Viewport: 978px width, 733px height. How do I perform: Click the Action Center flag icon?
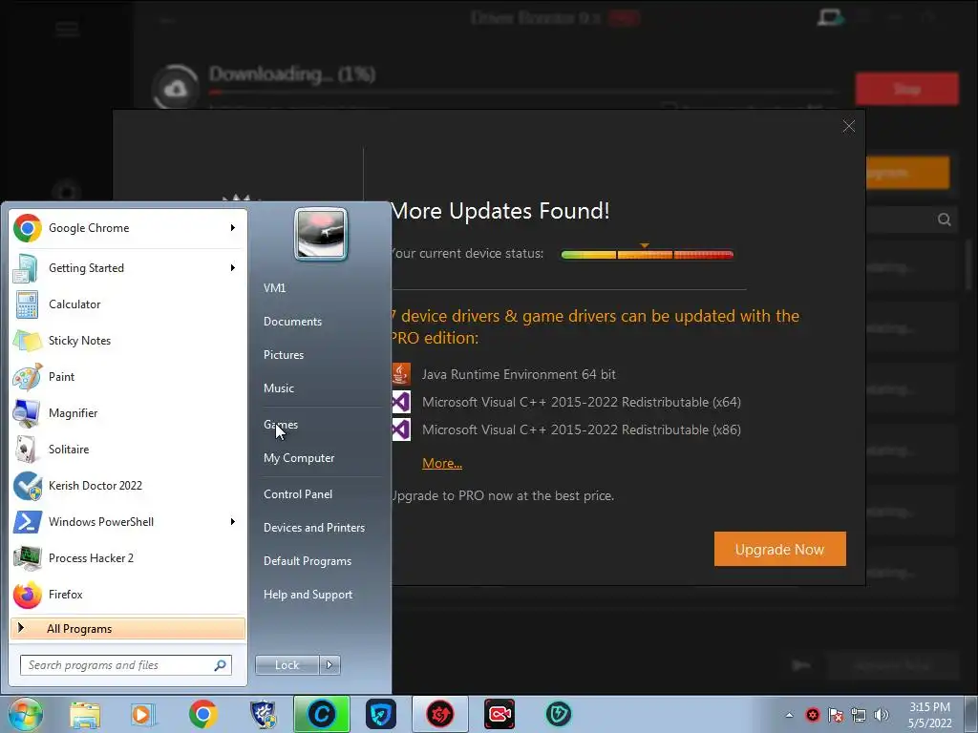coord(836,715)
